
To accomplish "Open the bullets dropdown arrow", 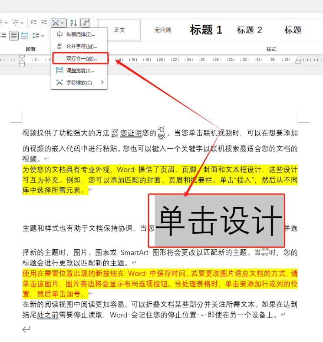I will pyautogui.click(x=6, y=23).
